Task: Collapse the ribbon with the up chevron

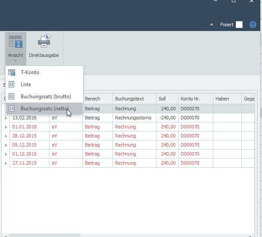Action: tap(212, 25)
